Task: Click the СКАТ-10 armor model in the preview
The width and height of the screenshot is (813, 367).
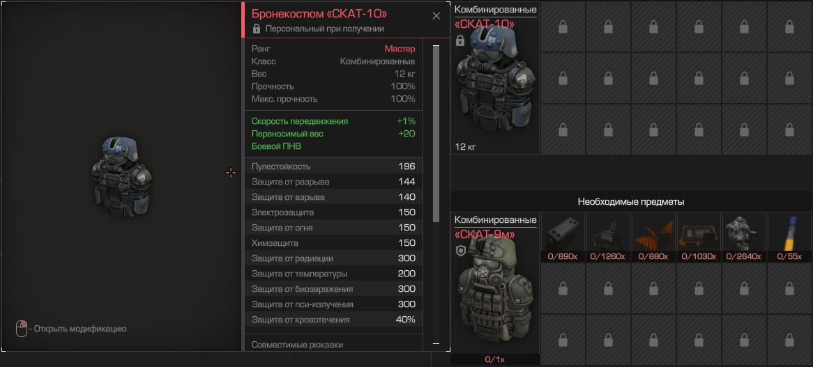Action: 121,177
